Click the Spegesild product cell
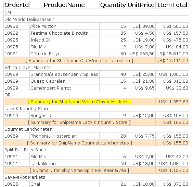The height and width of the screenshot is (187, 193). coord(64,115)
